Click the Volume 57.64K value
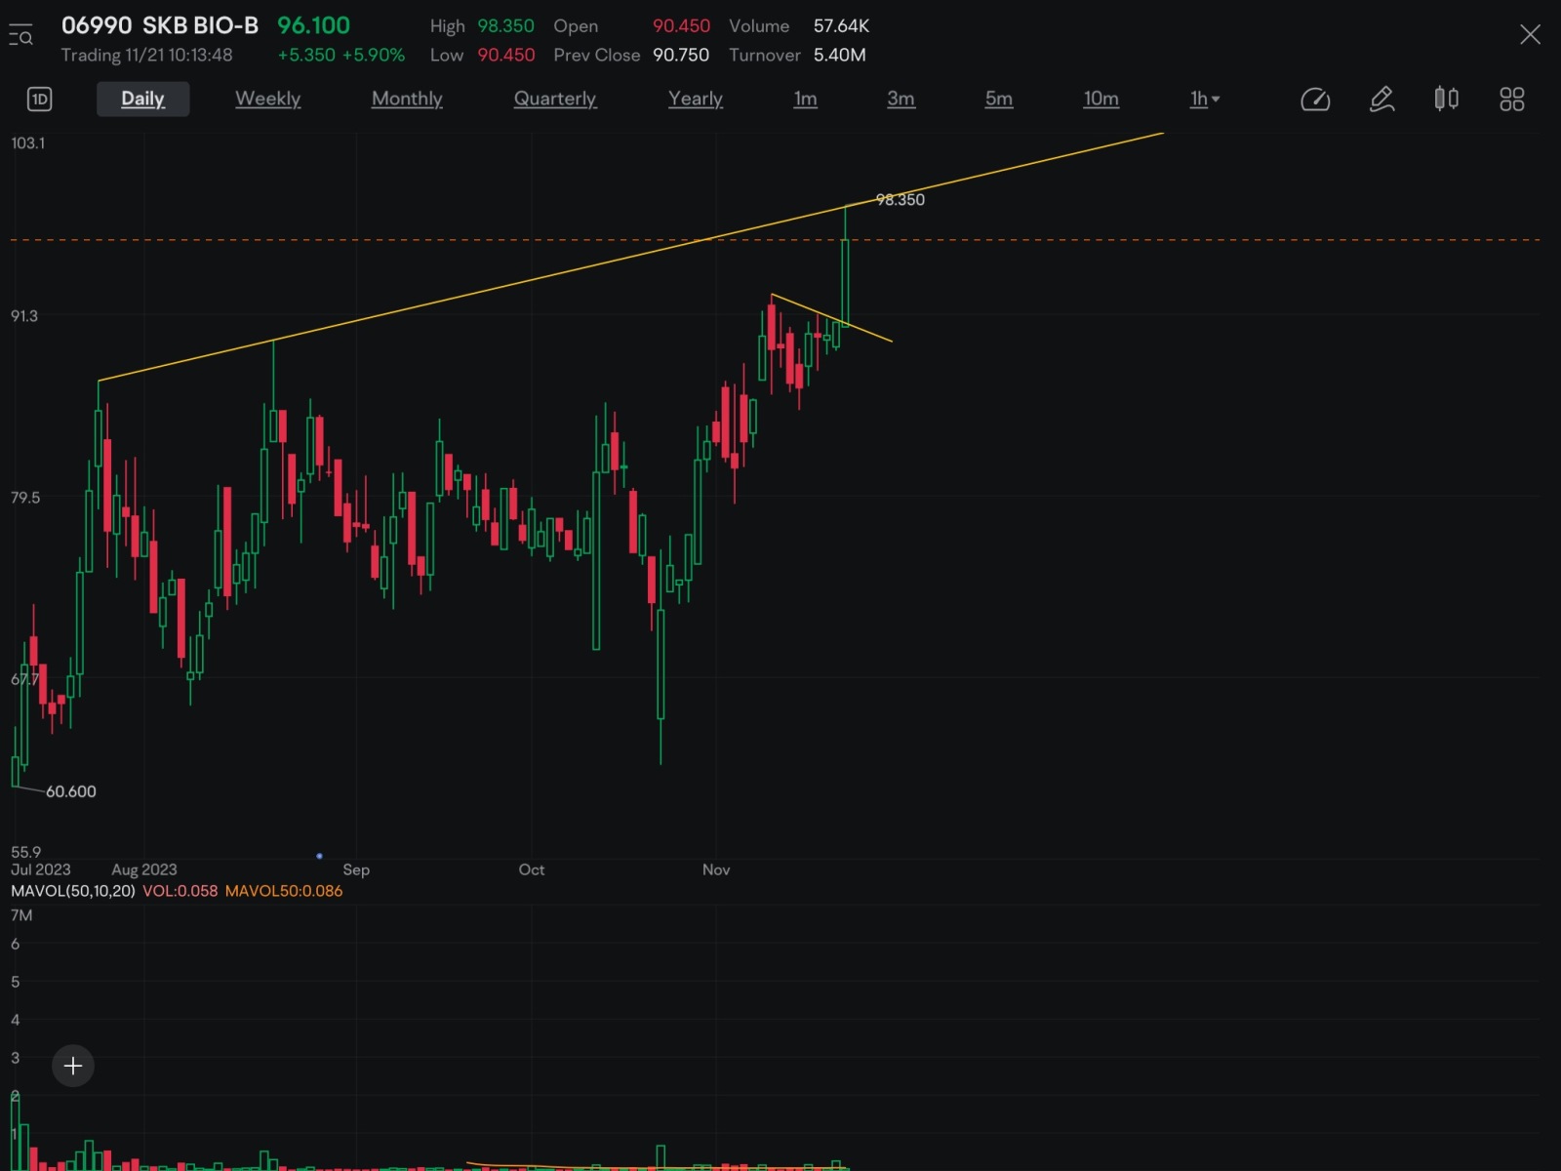 tap(841, 26)
